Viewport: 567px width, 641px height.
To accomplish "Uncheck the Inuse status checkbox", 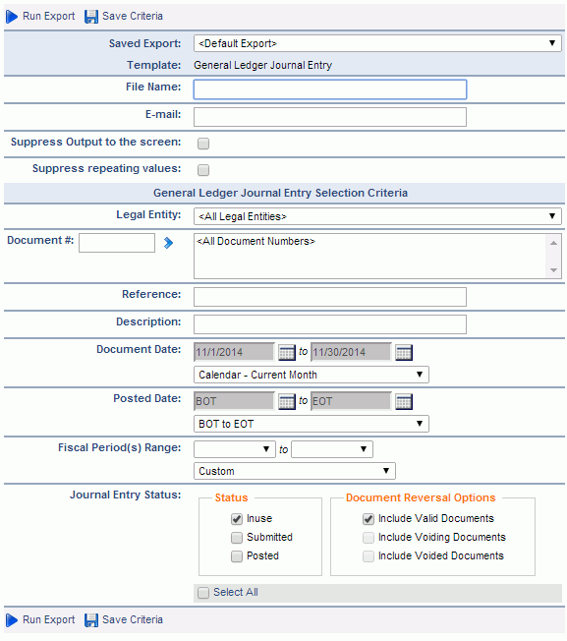I will click(x=237, y=519).
